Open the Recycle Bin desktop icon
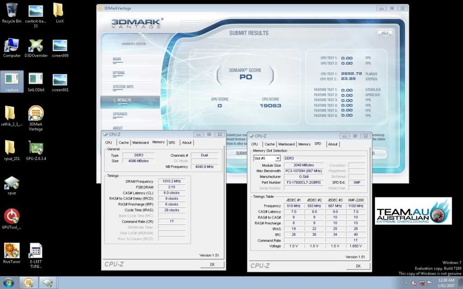The height and width of the screenshot is (289, 463). click(x=12, y=13)
